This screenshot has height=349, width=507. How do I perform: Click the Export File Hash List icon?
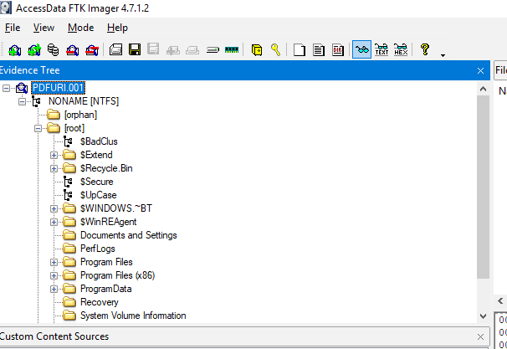319,50
